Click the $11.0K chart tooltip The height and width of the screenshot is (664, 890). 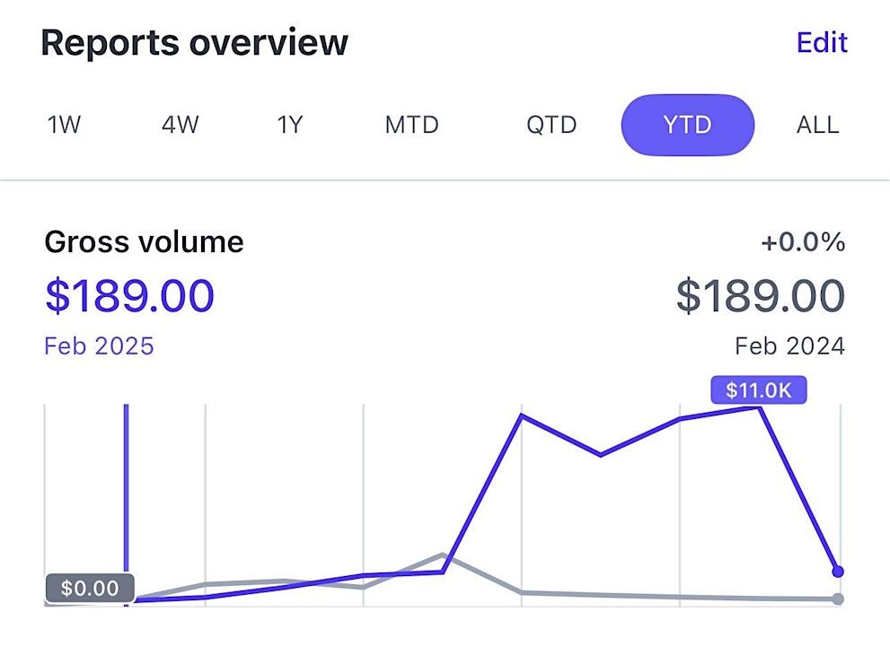coord(759,391)
